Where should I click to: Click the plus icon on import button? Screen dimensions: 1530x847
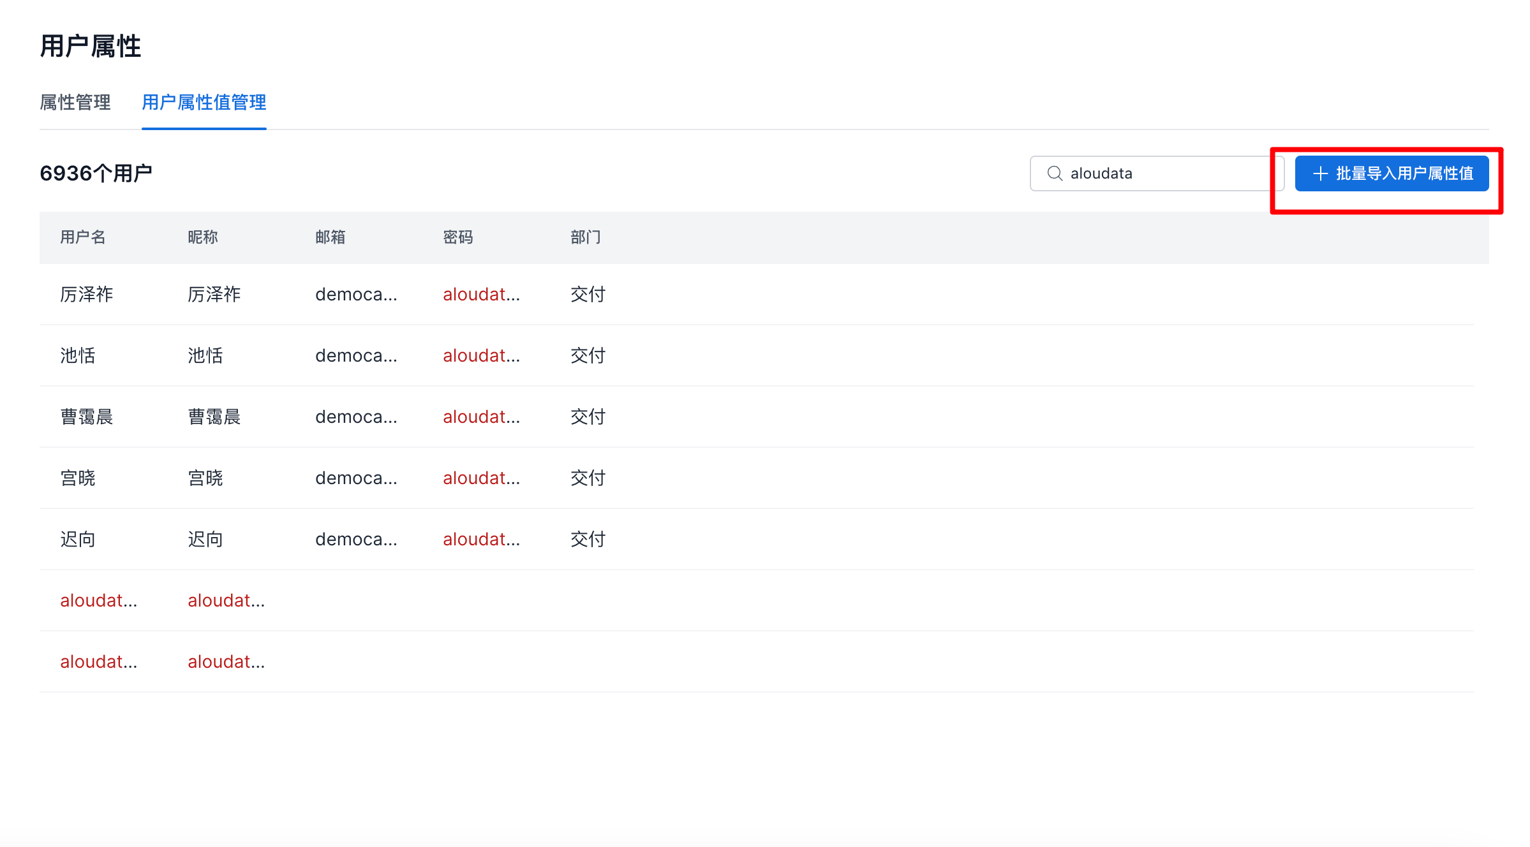1320,173
